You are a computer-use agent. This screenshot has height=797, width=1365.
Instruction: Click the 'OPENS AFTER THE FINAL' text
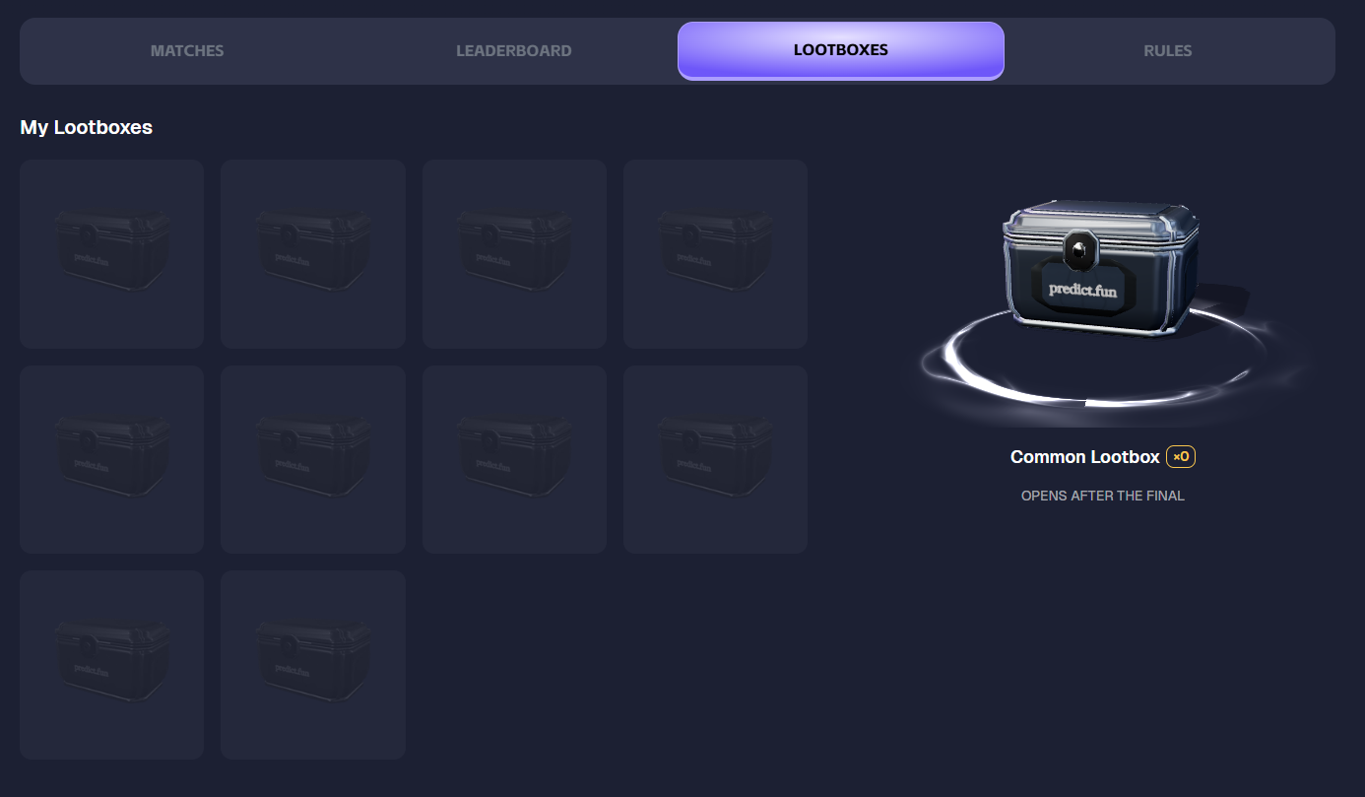(x=1102, y=496)
